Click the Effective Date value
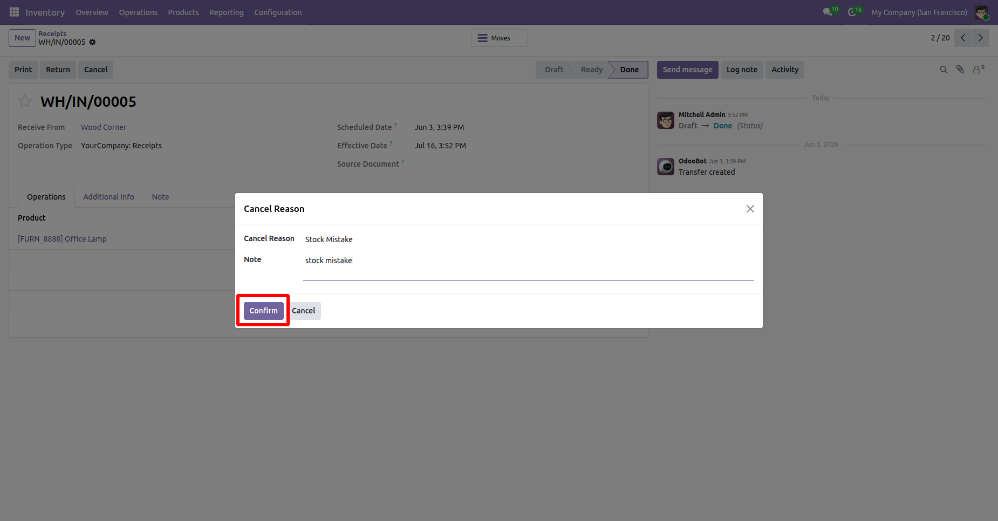Image resolution: width=998 pixels, height=521 pixels. click(x=440, y=146)
